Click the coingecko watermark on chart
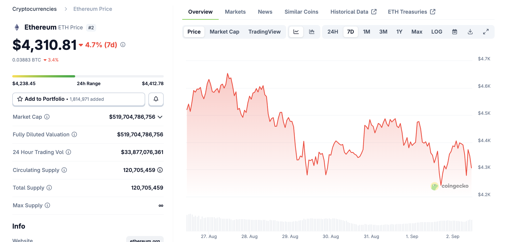Viewport: 506px width, 242px height. (450, 186)
